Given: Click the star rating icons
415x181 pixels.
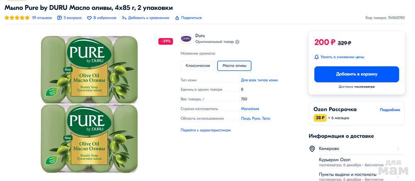Looking at the screenshot, I should [17, 18].
